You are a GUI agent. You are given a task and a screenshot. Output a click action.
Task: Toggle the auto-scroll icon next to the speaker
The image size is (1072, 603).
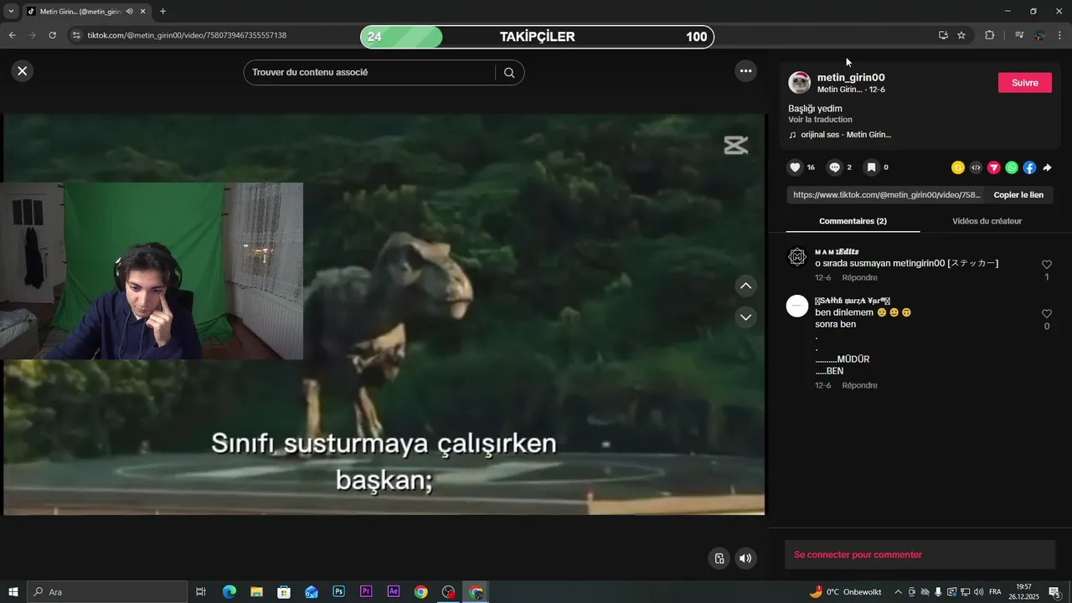tap(719, 559)
